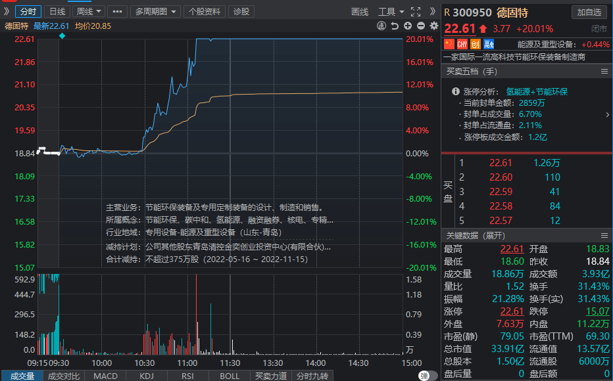The height and width of the screenshot is (381, 613).
Task: Open the 买卖五档 panel menu icon
Action: coord(604,72)
